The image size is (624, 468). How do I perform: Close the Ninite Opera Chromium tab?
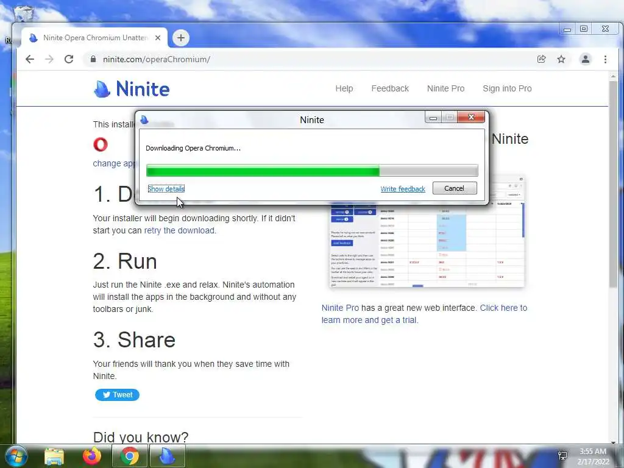[x=158, y=38]
